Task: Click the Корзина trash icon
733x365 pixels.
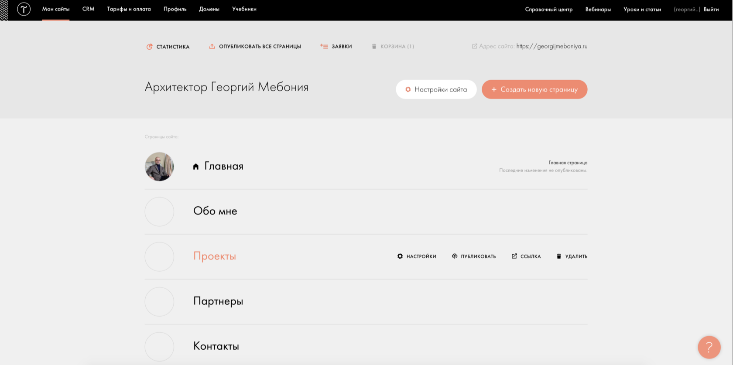Action: point(374,46)
